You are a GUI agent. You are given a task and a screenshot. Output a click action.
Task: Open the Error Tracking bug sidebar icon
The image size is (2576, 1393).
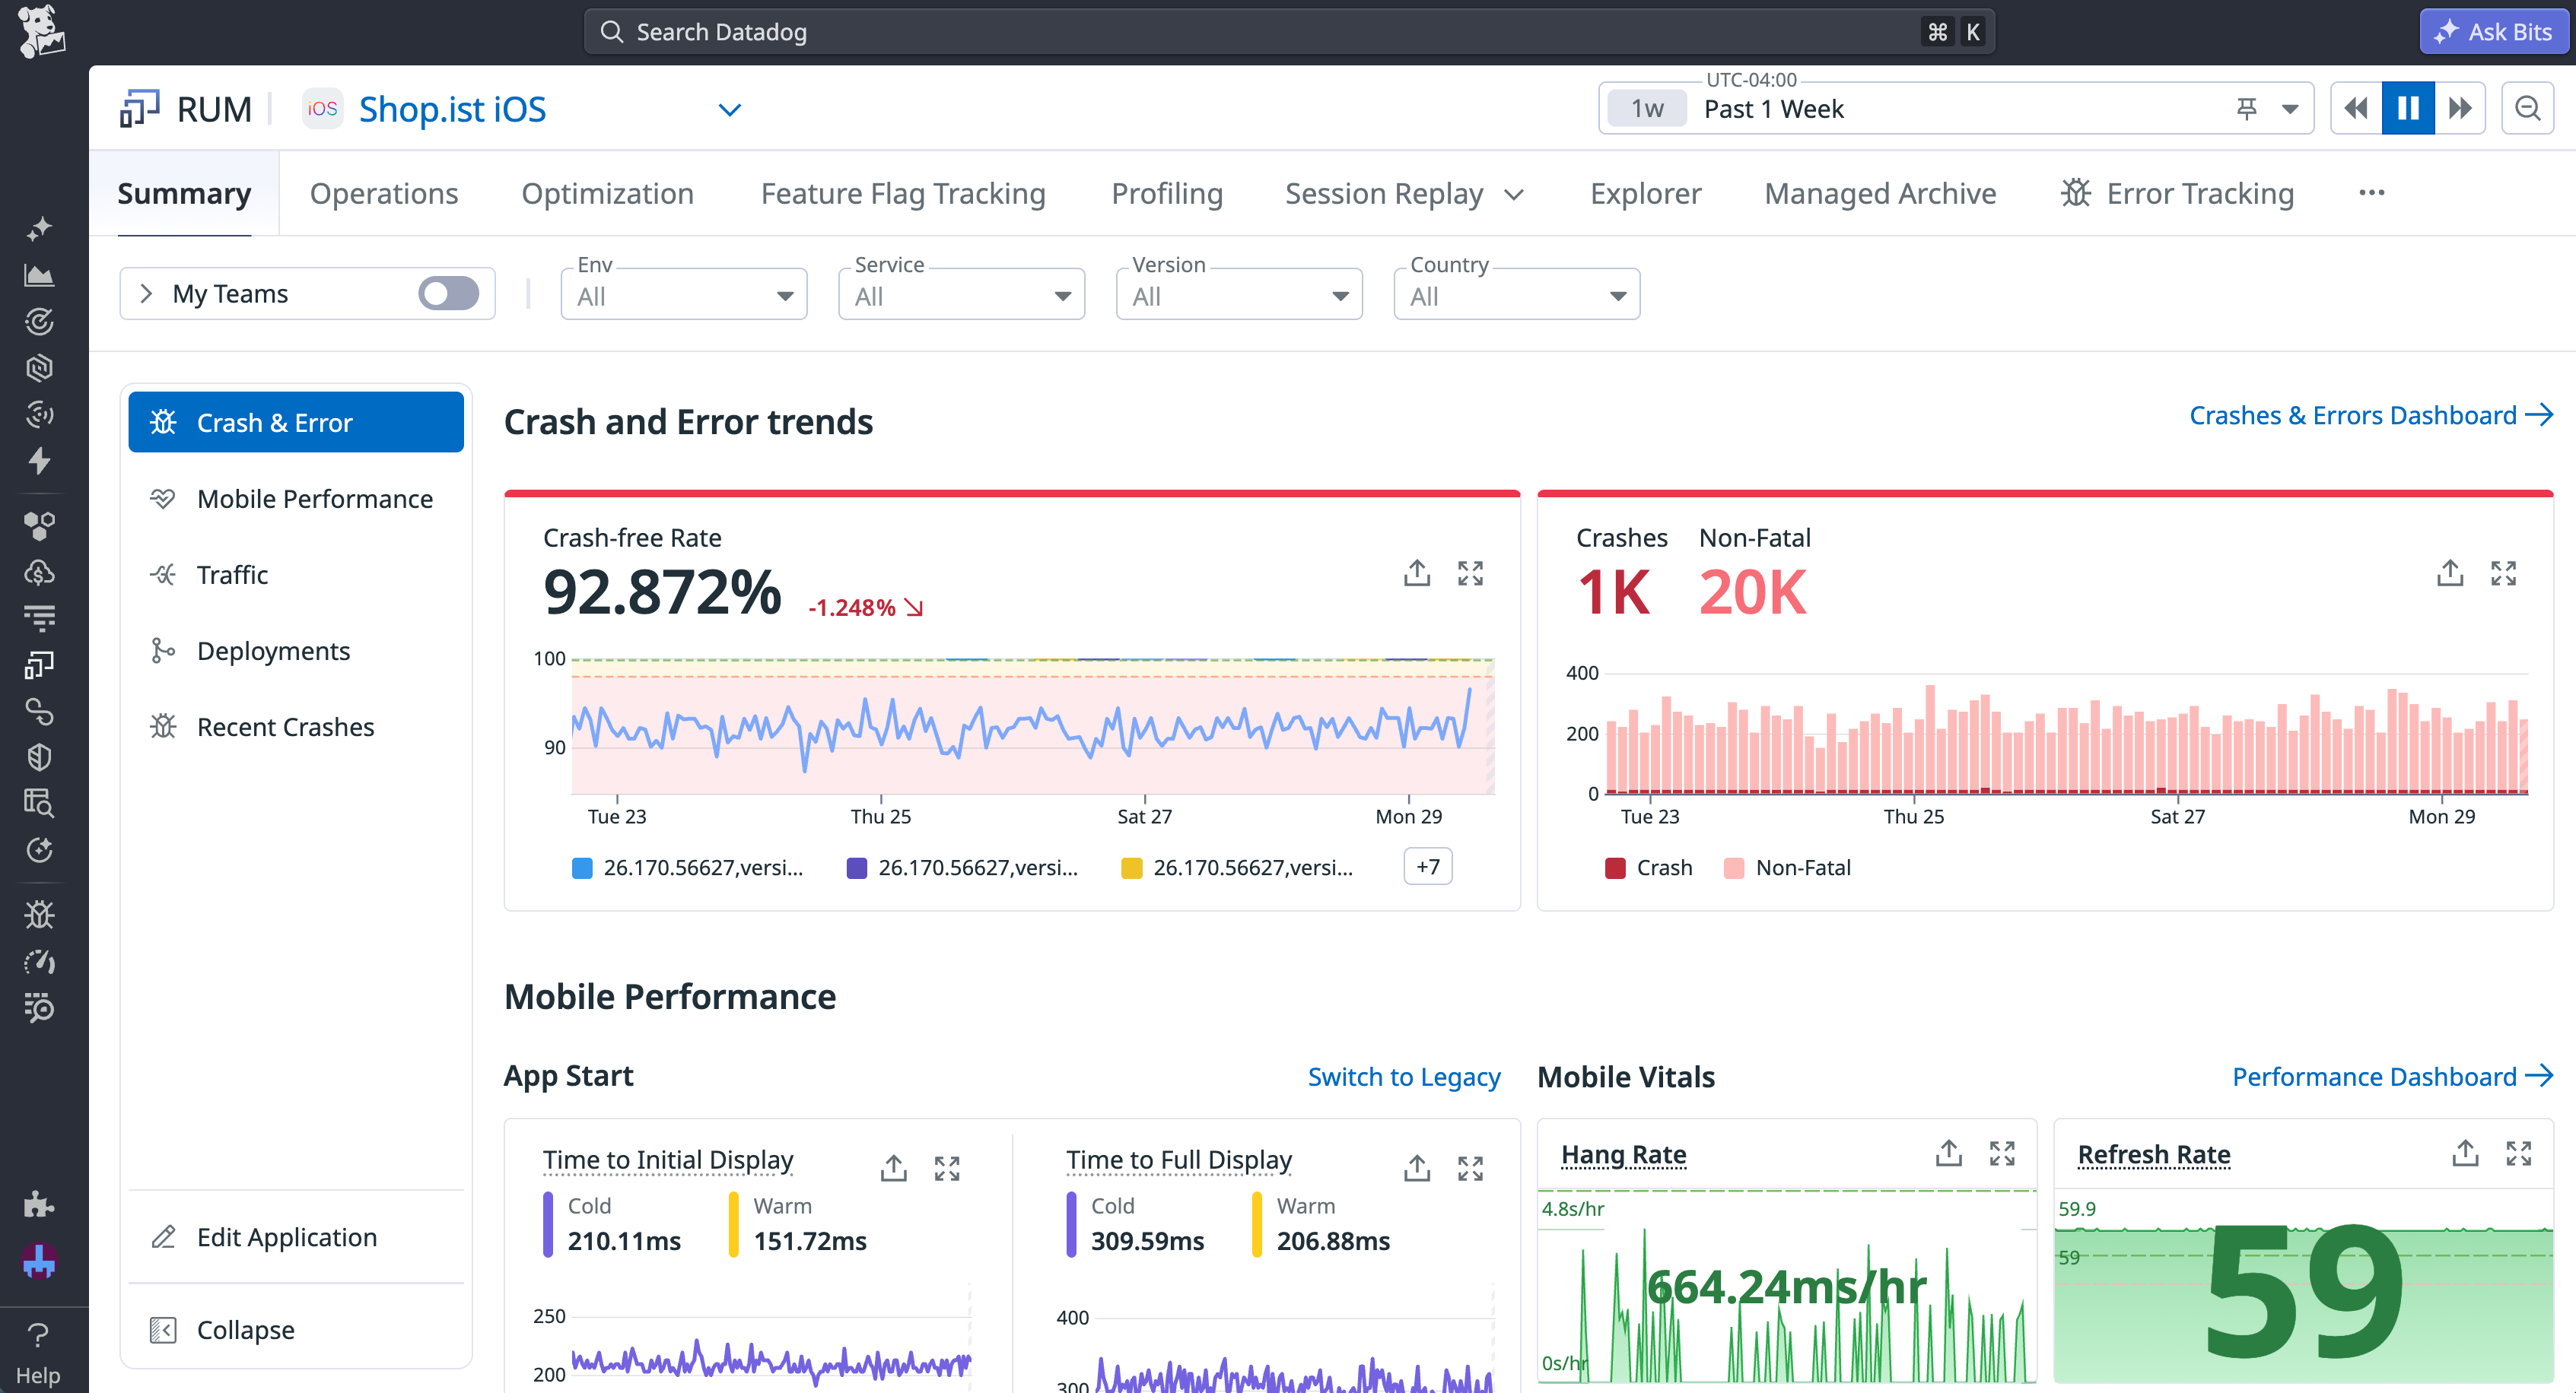point(39,914)
